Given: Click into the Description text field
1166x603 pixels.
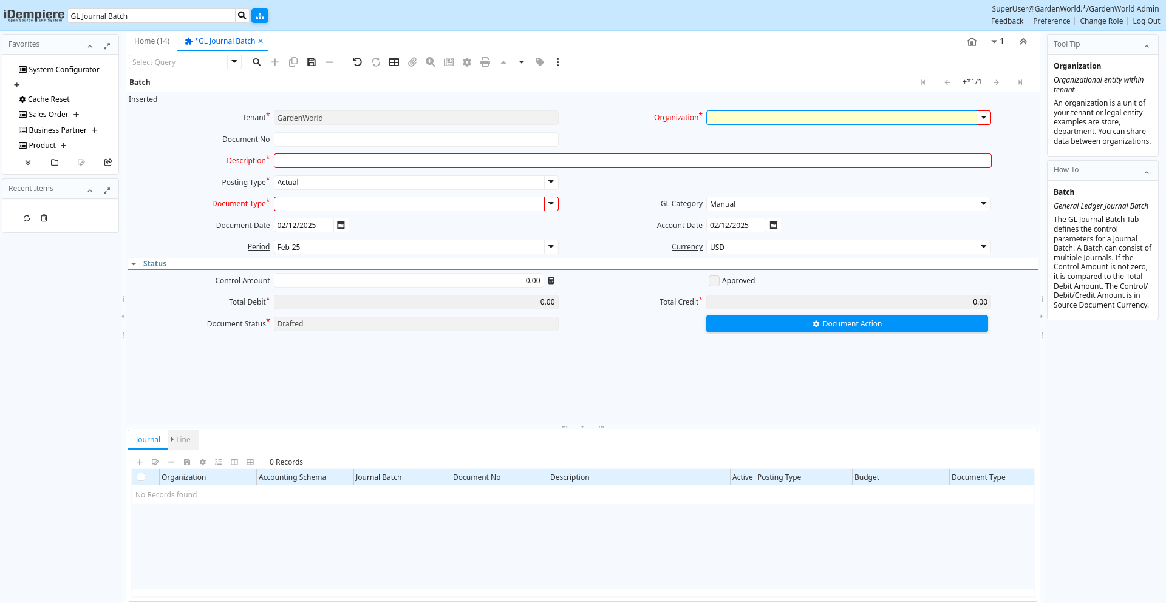Looking at the screenshot, I should [632, 161].
